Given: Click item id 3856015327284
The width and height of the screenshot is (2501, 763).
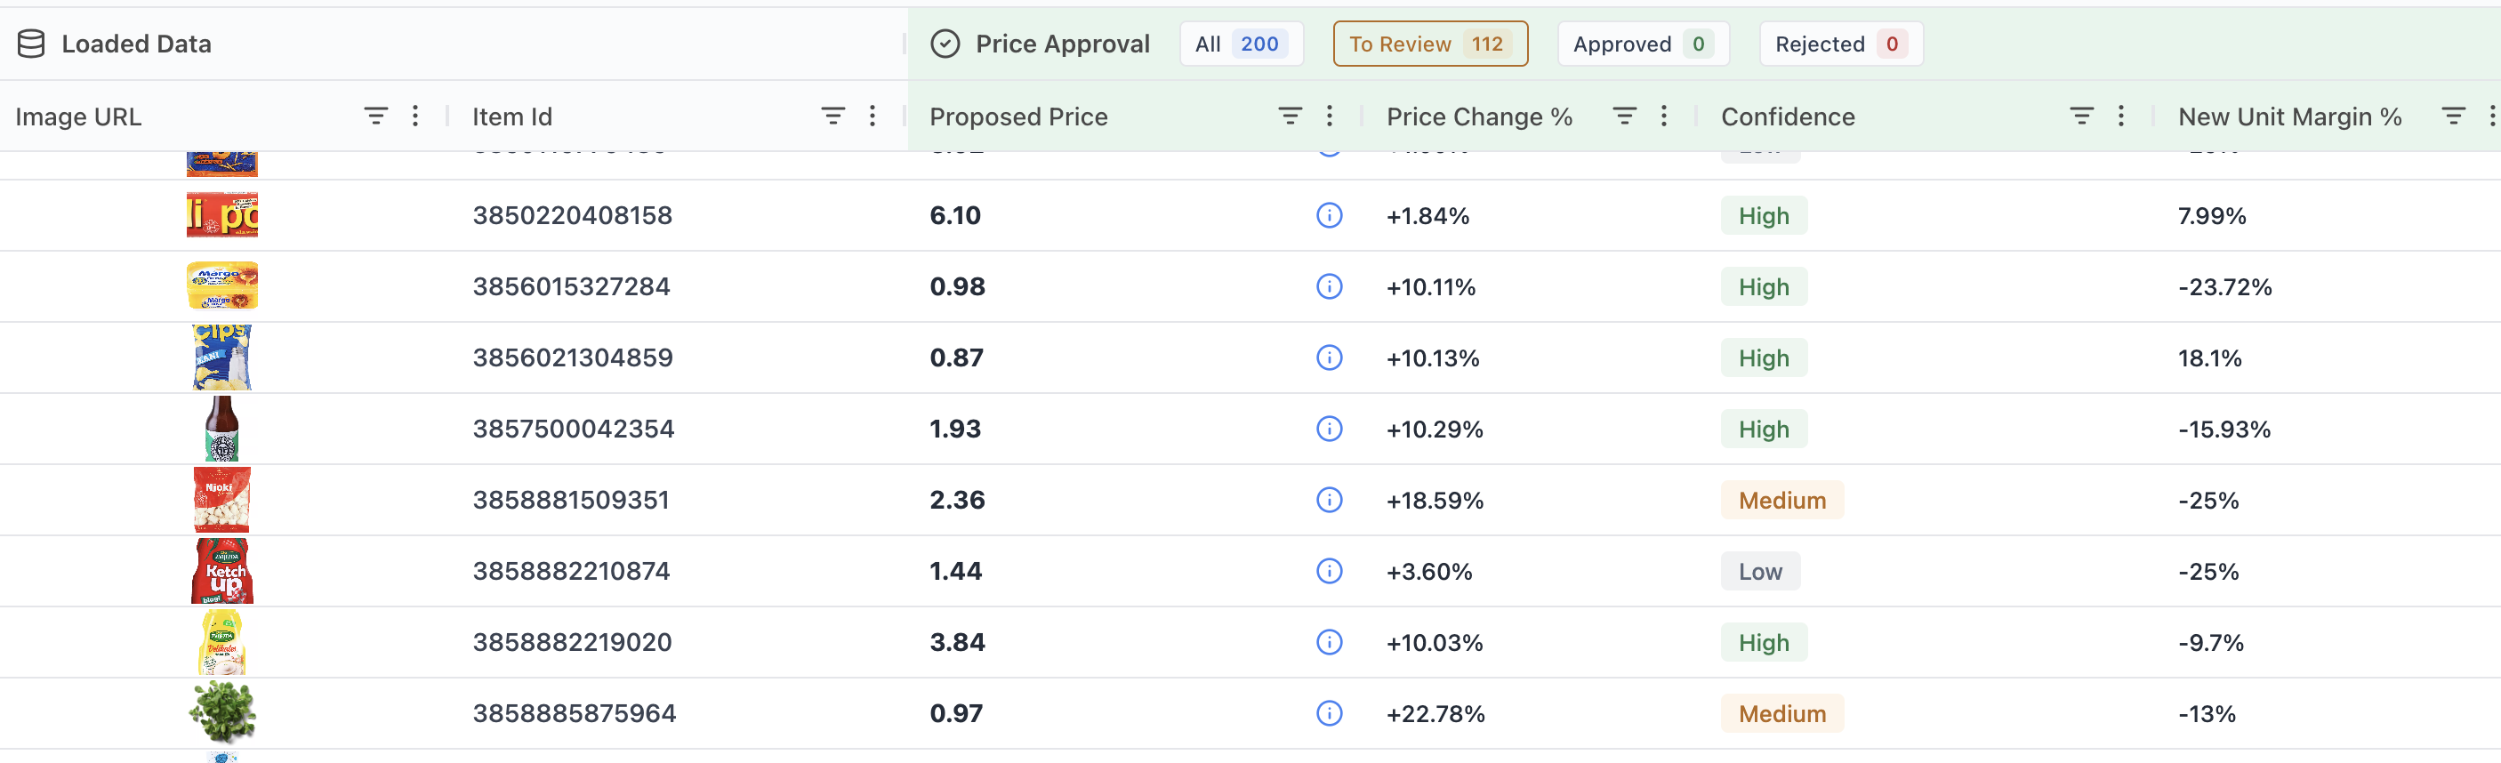Looking at the screenshot, I should [572, 286].
